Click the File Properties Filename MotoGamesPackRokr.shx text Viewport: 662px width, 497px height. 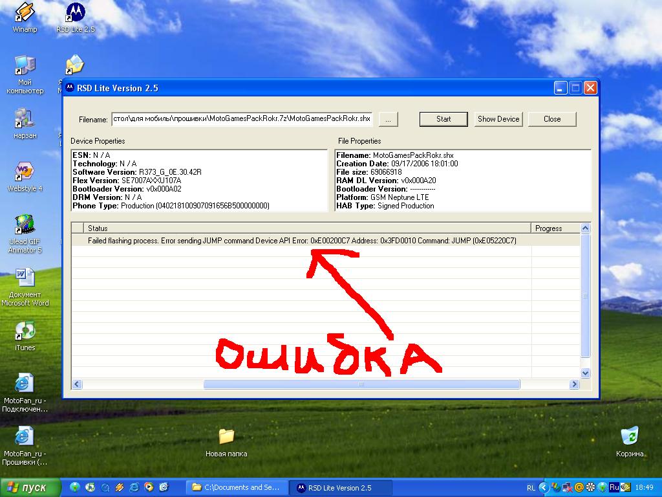395,155
